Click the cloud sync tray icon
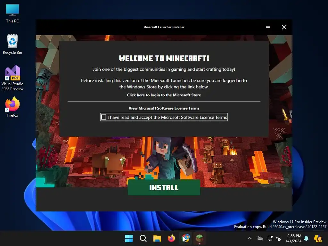The height and width of the screenshot is (246, 328). point(260,238)
